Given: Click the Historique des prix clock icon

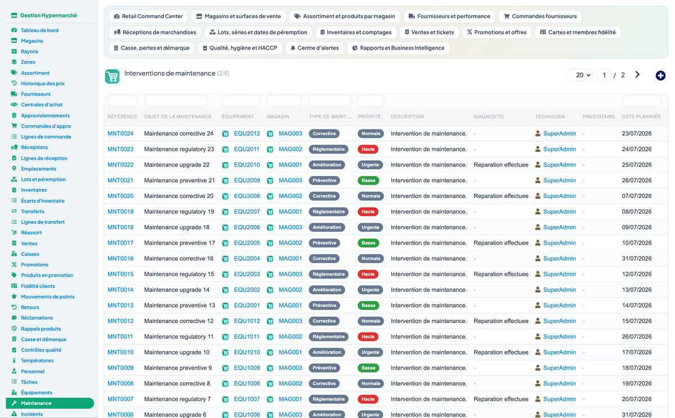Looking at the screenshot, I should pyautogui.click(x=14, y=83).
